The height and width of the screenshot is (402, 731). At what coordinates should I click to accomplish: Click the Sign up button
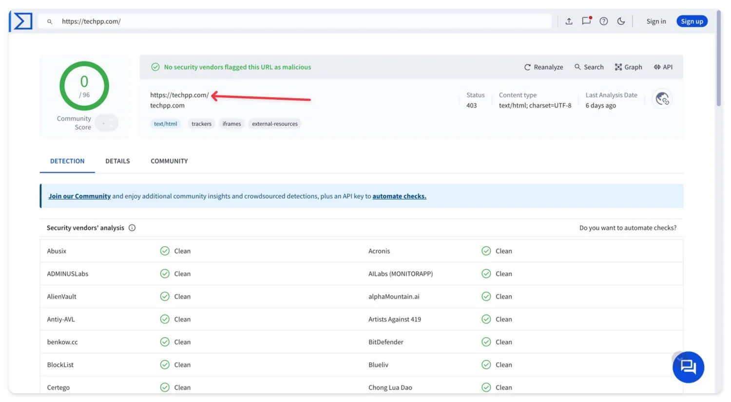point(692,21)
